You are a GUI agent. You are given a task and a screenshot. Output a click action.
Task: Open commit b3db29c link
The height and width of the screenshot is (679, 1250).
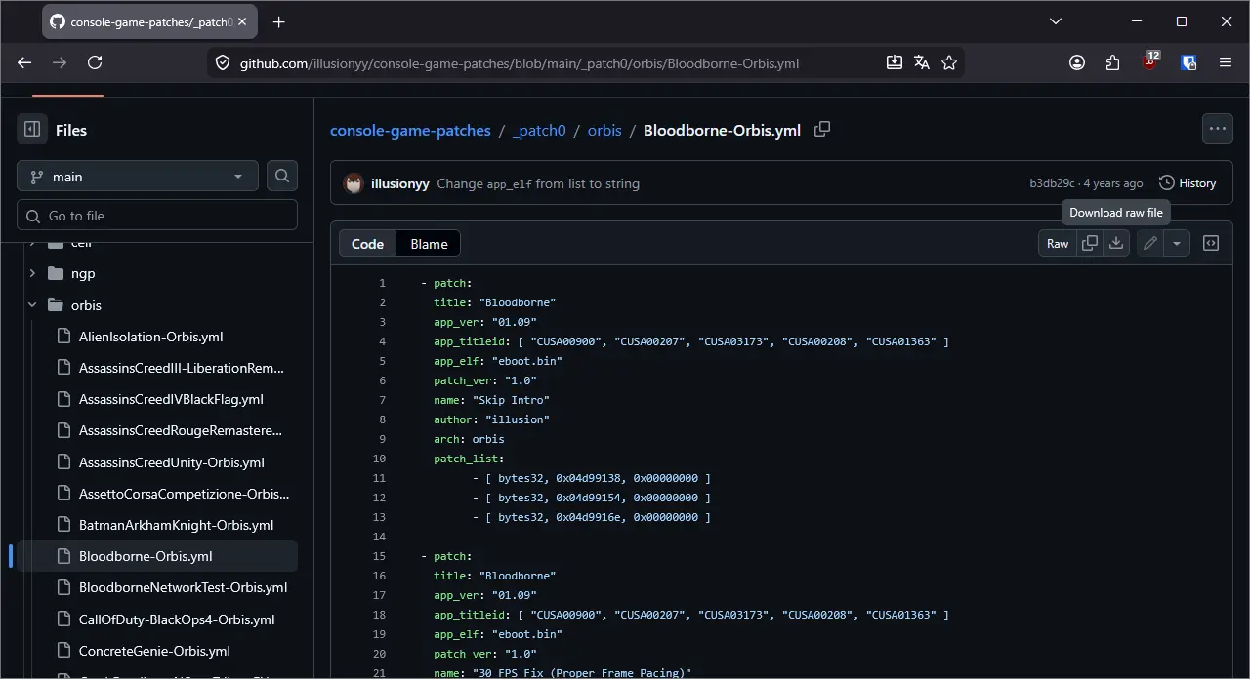click(x=1052, y=183)
